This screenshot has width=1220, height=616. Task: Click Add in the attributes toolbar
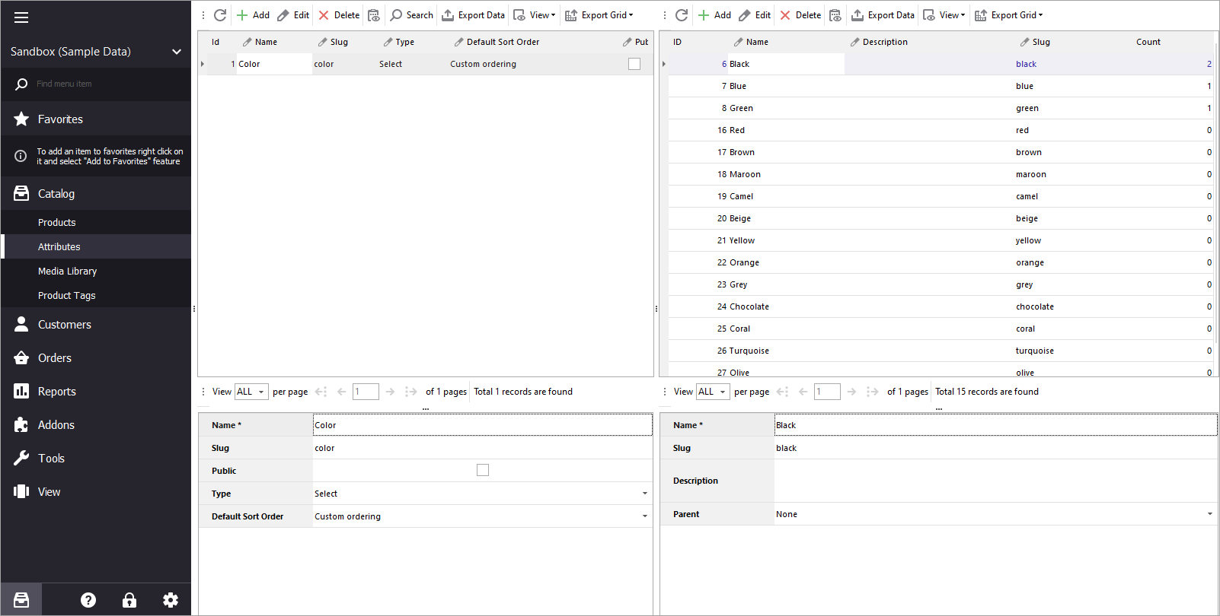(253, 15)
